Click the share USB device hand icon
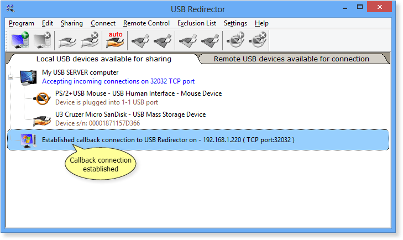This screenshot has height=240, width=403. coord(67,41)
